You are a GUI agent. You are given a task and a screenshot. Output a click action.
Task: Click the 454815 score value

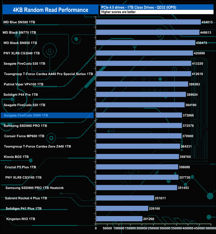coord(207,22)
